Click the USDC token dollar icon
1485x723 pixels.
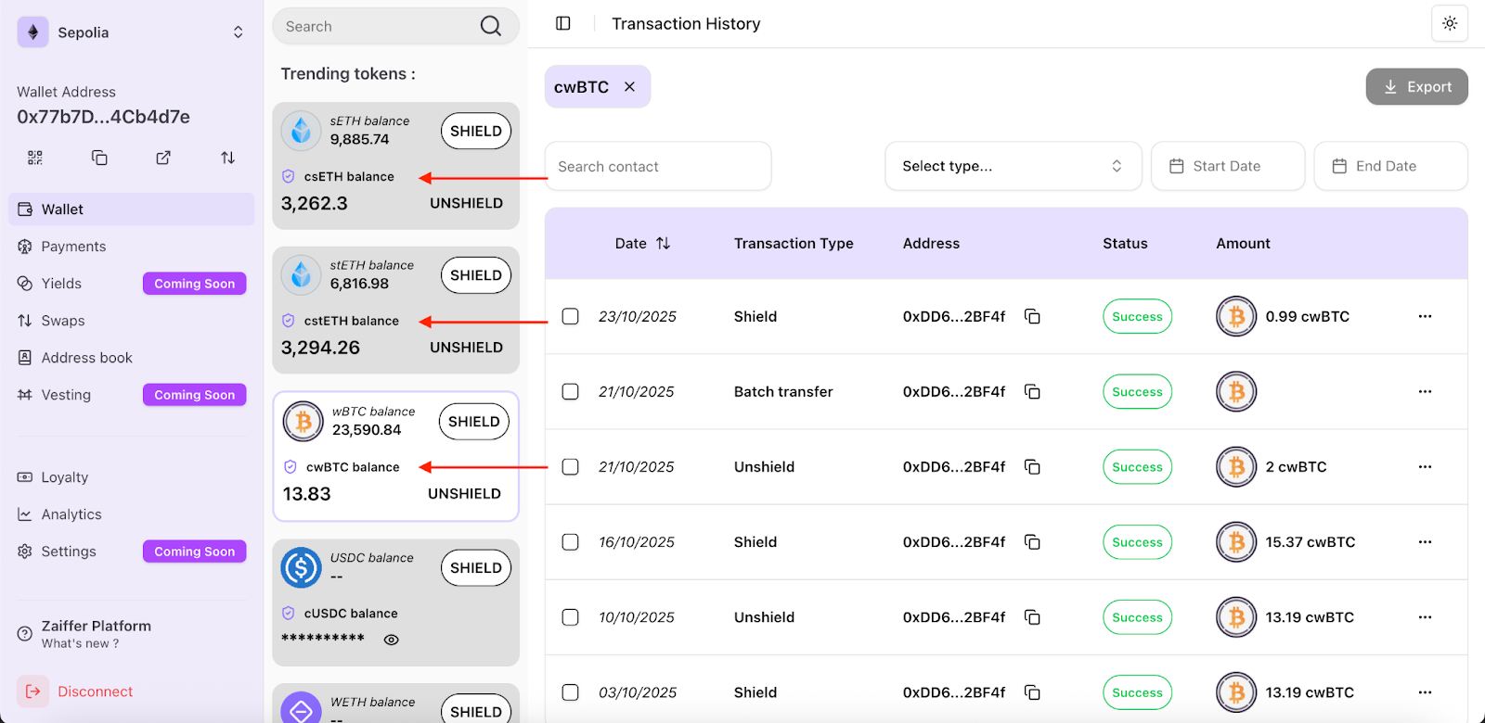[301, 567]
